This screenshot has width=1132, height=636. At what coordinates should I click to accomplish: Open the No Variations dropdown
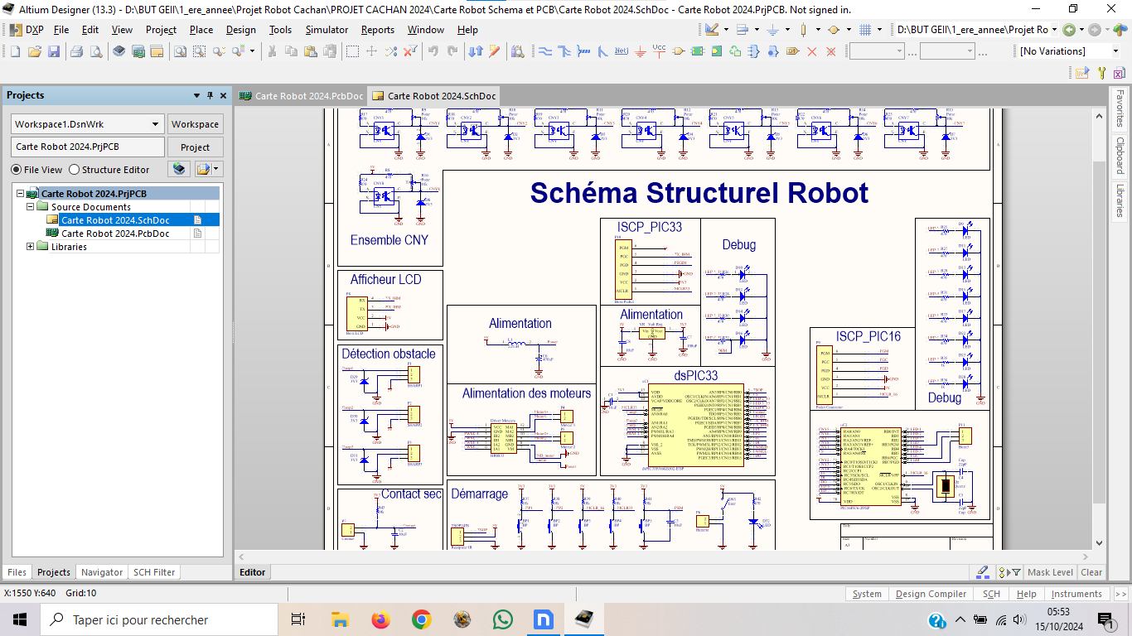click(1115, 51)
